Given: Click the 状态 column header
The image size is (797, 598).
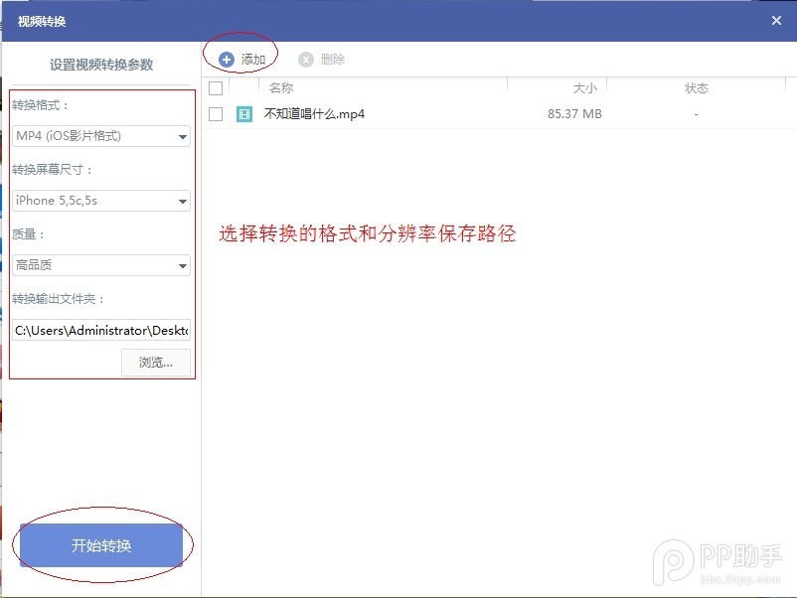Looking at the screenshot, I should [x=696, y=87].
